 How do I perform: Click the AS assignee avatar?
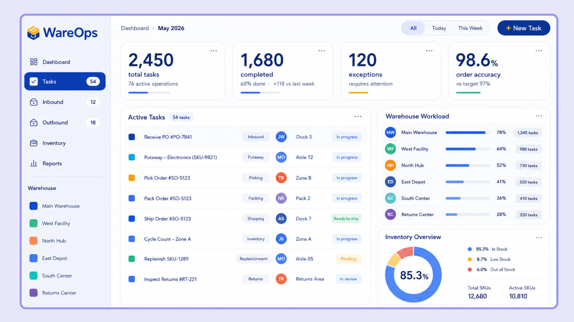click(x=281, y=219)
